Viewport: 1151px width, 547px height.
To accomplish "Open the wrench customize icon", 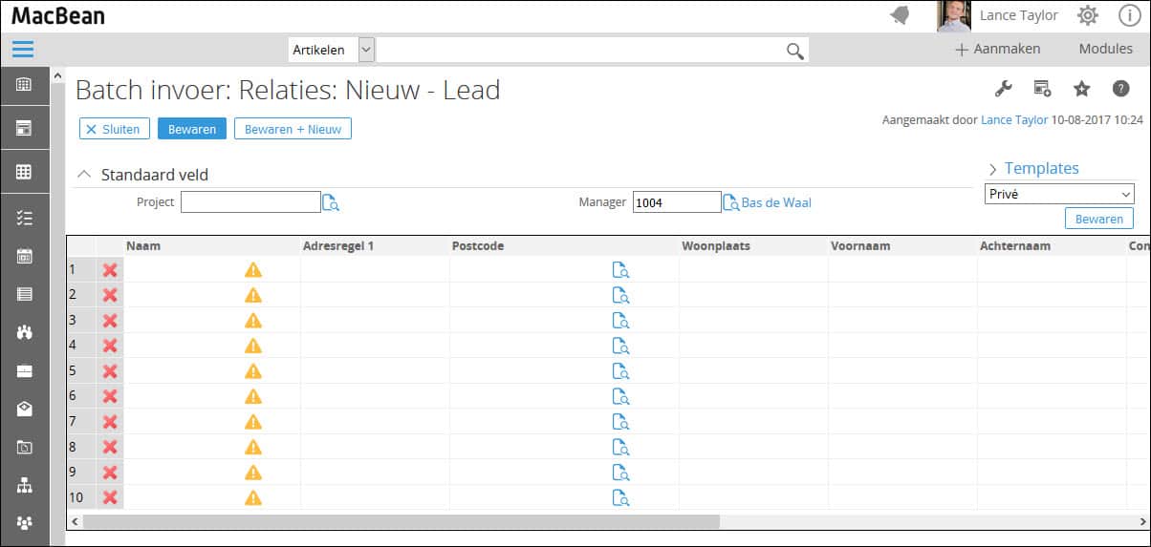I will point(1003,89).
